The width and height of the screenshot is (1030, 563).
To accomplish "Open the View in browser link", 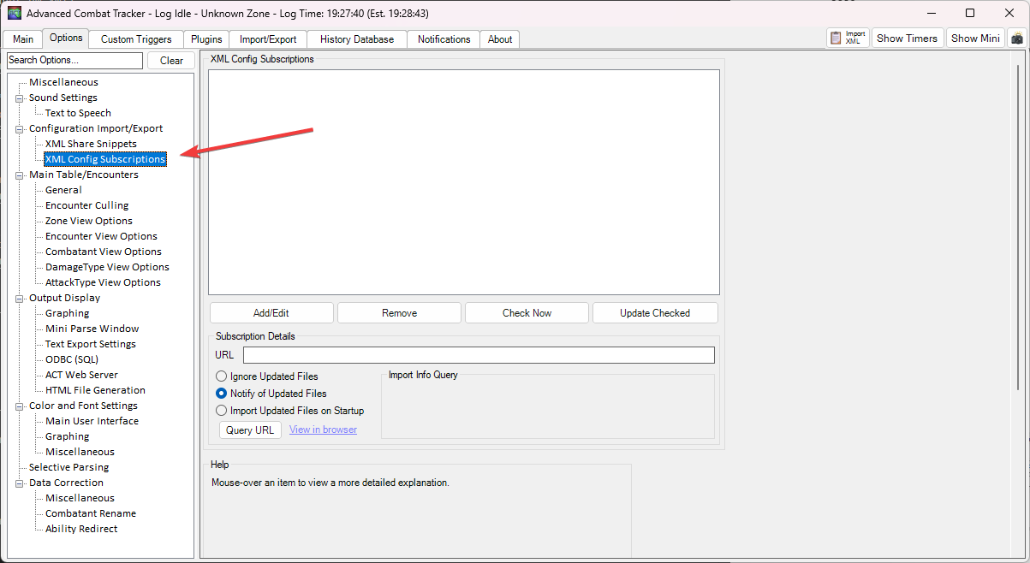I will 323,430.
